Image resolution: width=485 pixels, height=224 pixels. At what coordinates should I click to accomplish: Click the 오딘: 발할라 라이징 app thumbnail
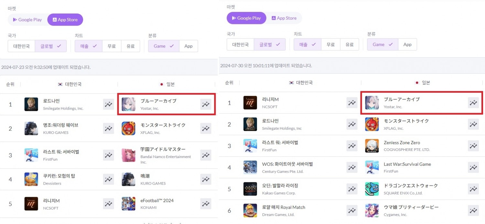[x=250, y=189]
